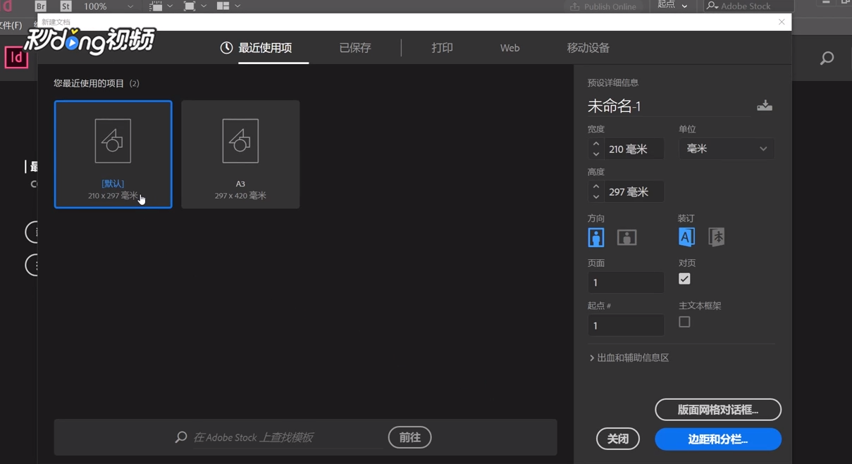Open Adobe Bridge via the Br icon
The width and height of the screenshot is (852, 464).
pyautogui.click(x=40, y=6)
